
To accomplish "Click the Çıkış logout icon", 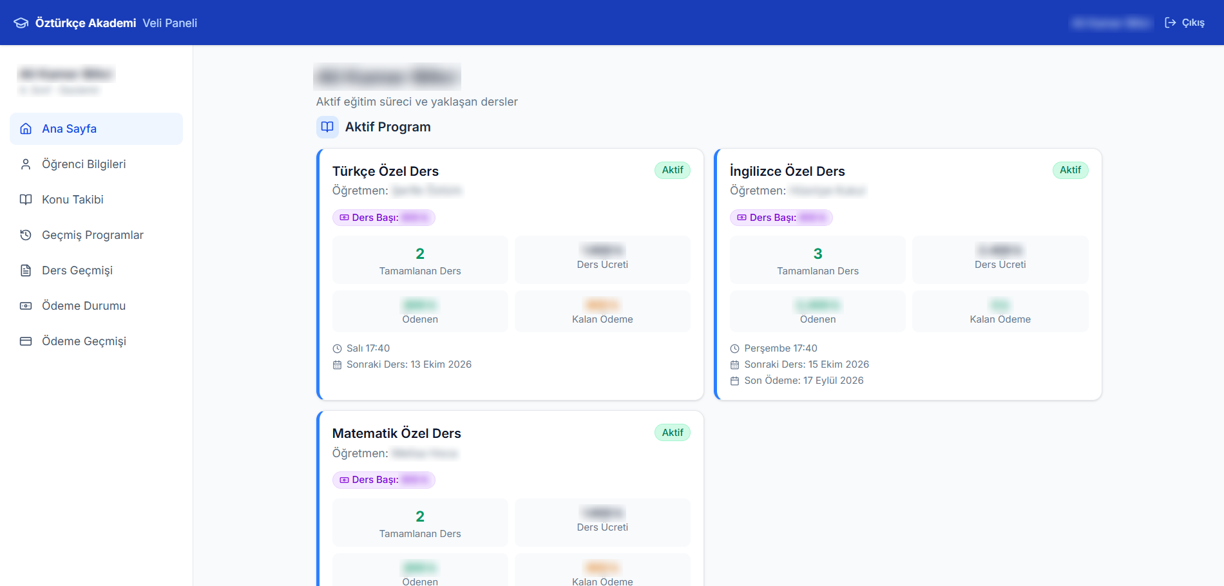I will click(x=1171, y=23).
